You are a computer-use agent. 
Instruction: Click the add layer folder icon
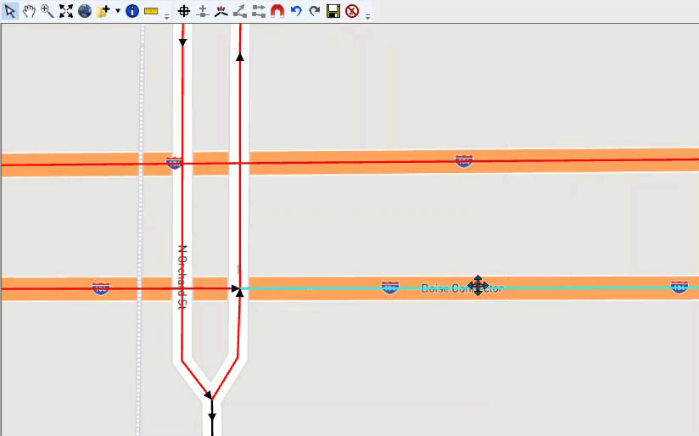click(x=103, y=11)
